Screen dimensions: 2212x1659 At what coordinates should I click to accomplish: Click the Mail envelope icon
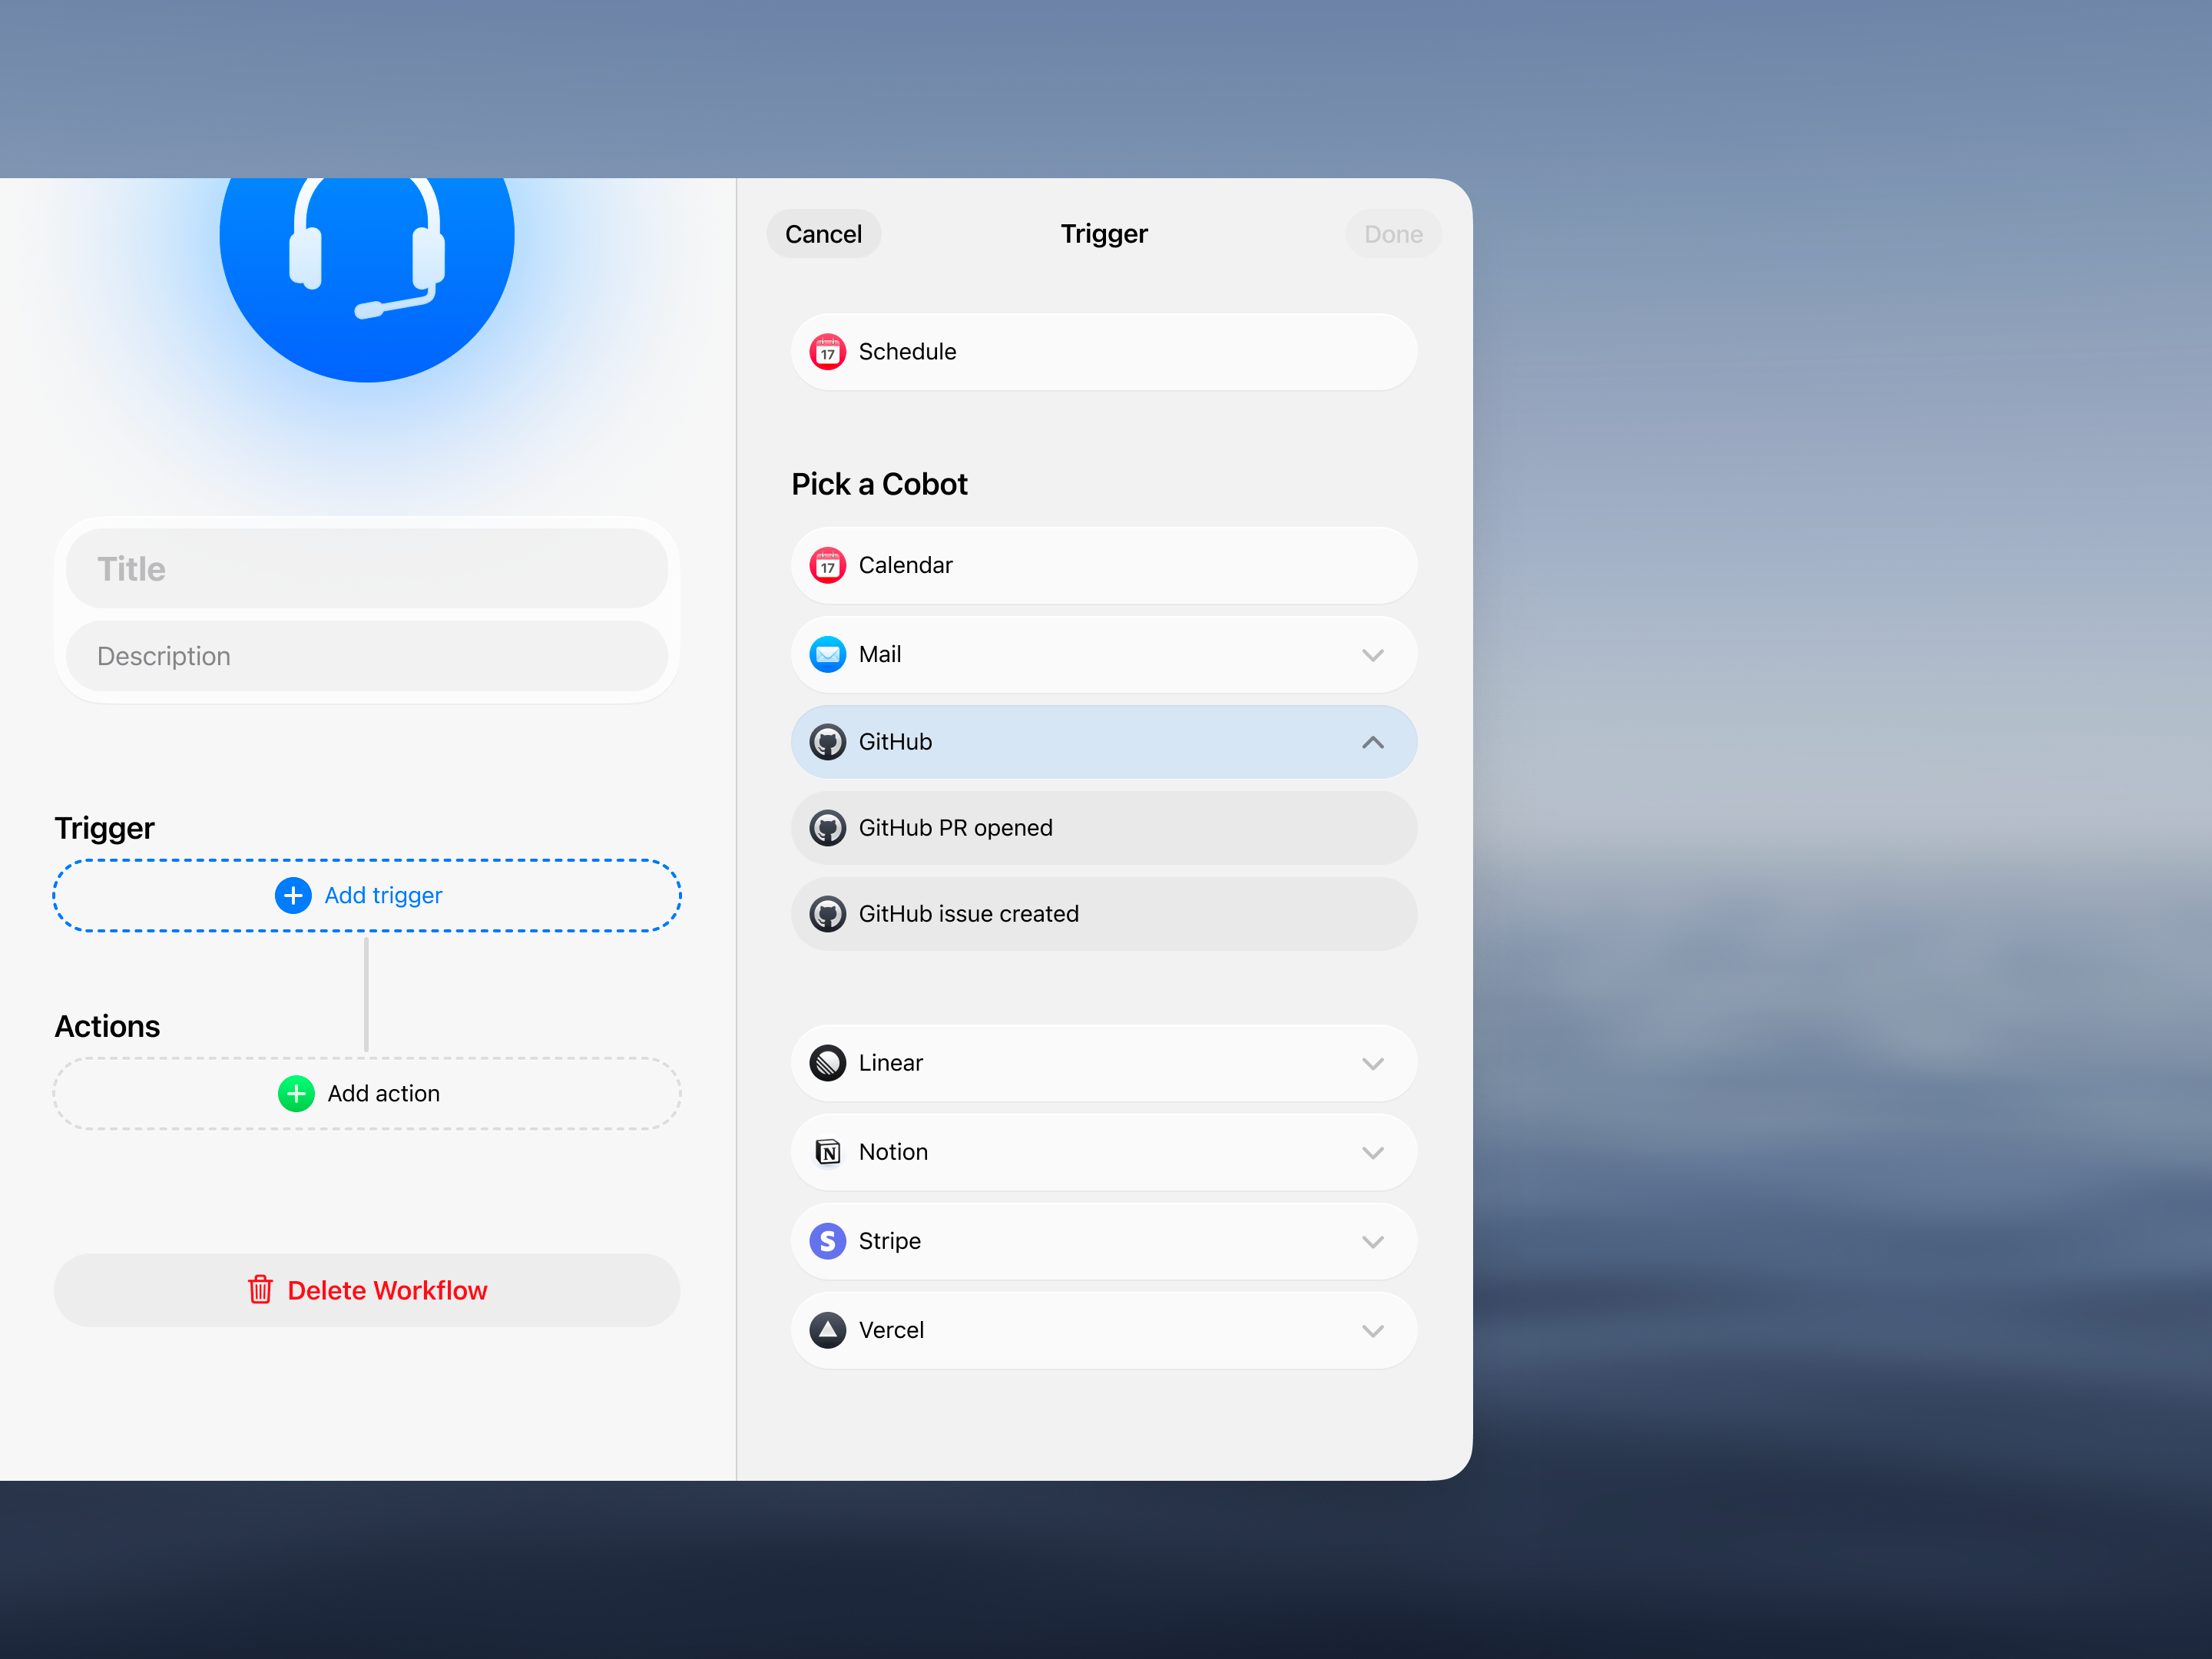click(x=827, y=654)
